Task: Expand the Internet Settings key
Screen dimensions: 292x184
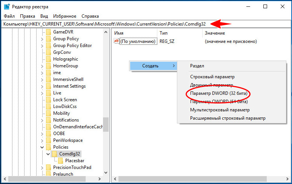Action: pyautogui.click(x=42, y=87)
